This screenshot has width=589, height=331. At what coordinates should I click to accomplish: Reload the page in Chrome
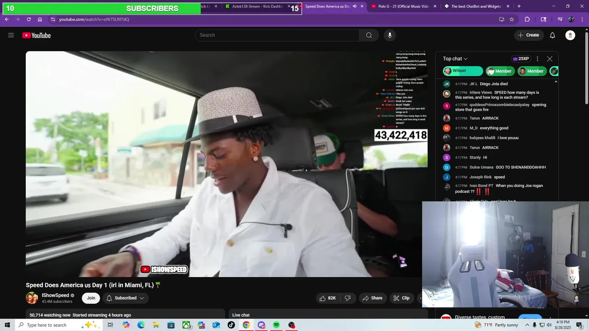click(x=29, y=19)
